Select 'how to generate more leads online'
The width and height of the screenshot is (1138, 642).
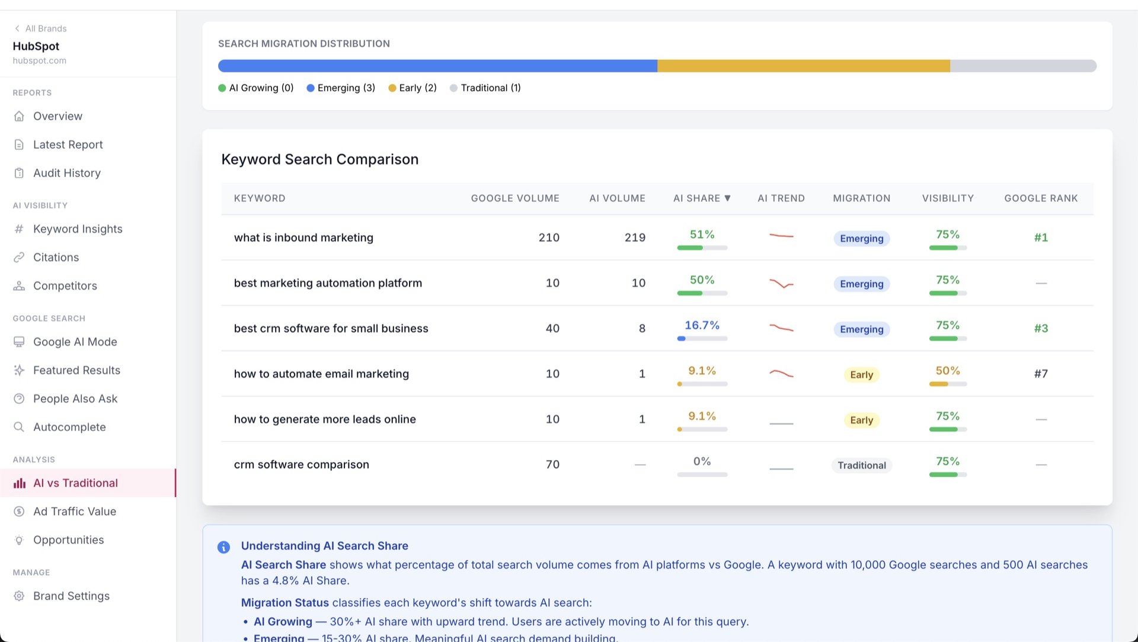point(325,419)
